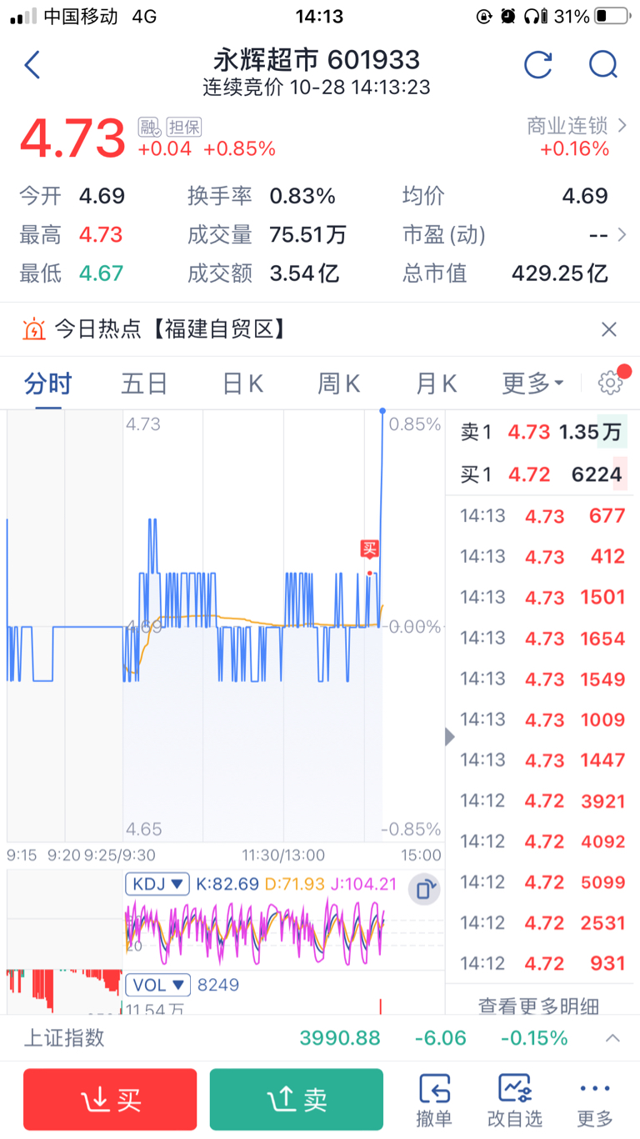Tap 总市值 429.25亿 value
This screenshot has width=640, height=1139.
pos(559,273)
